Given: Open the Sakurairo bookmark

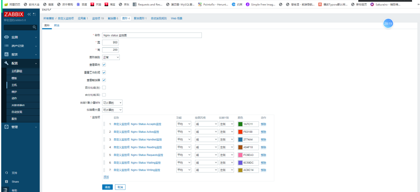Looking at the screenshot, I should (385, 4).
